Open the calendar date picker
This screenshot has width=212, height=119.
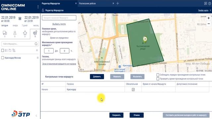(x=20, y=19)
